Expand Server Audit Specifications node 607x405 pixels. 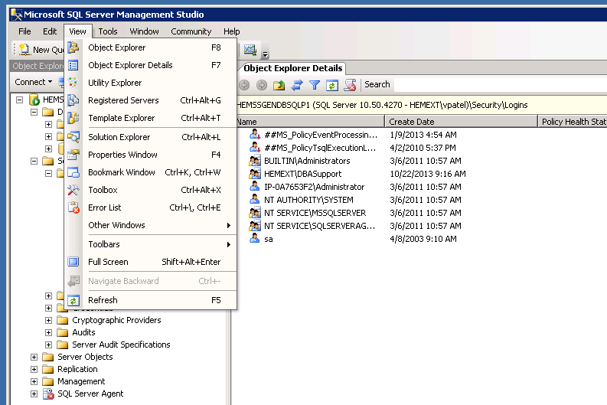click(x=48, y=345)
